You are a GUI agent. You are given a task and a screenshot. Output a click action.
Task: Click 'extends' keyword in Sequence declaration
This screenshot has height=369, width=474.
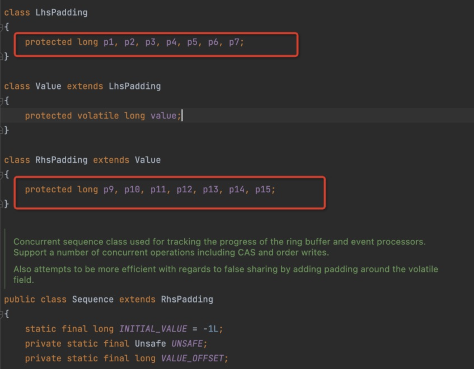point(137,299)
